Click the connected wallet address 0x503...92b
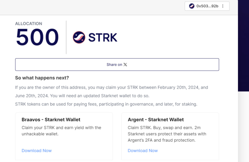This screenshot has width=249, height=162. click(207, 6)
